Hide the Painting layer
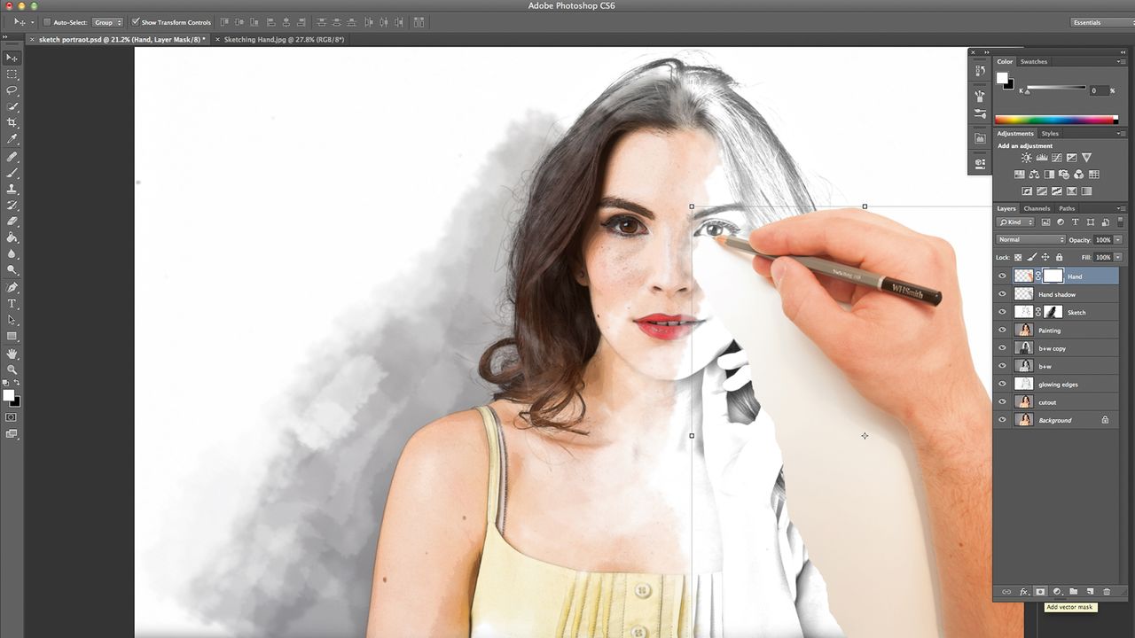The width and height of the screenshot is (1135, 638). click(1002, 331)
